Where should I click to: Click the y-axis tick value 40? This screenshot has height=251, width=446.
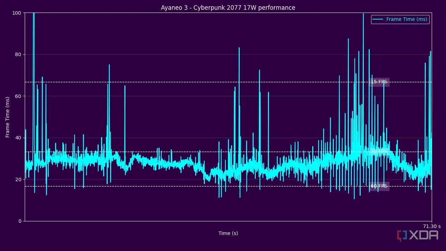coord(18,138)
